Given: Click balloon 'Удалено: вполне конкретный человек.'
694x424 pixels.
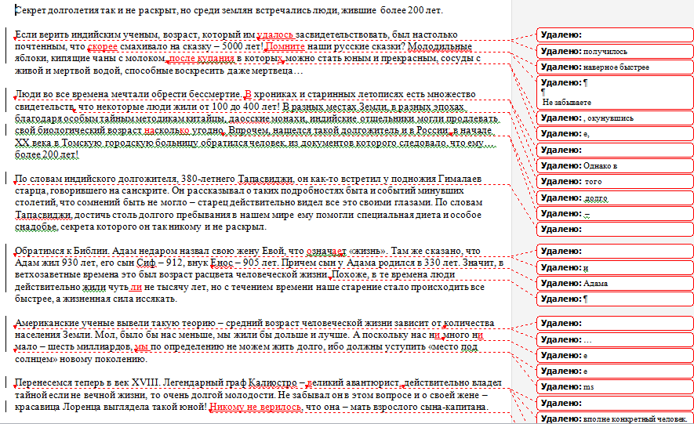Looking at the screenshot, I should pos(615,419).
